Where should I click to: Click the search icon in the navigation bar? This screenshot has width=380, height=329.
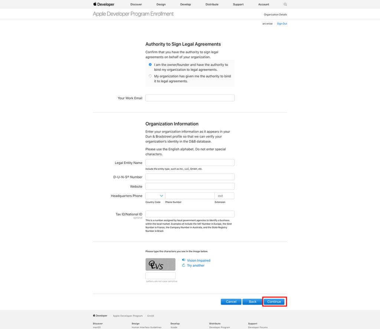pyautogui.click(x=285, y=4)
